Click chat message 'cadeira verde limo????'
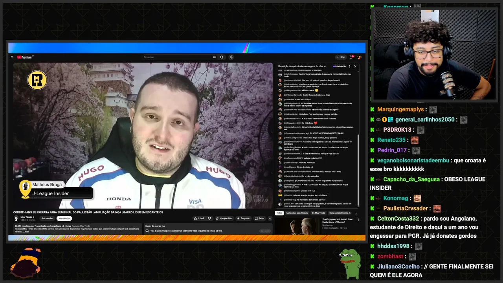 pos(300,158)
